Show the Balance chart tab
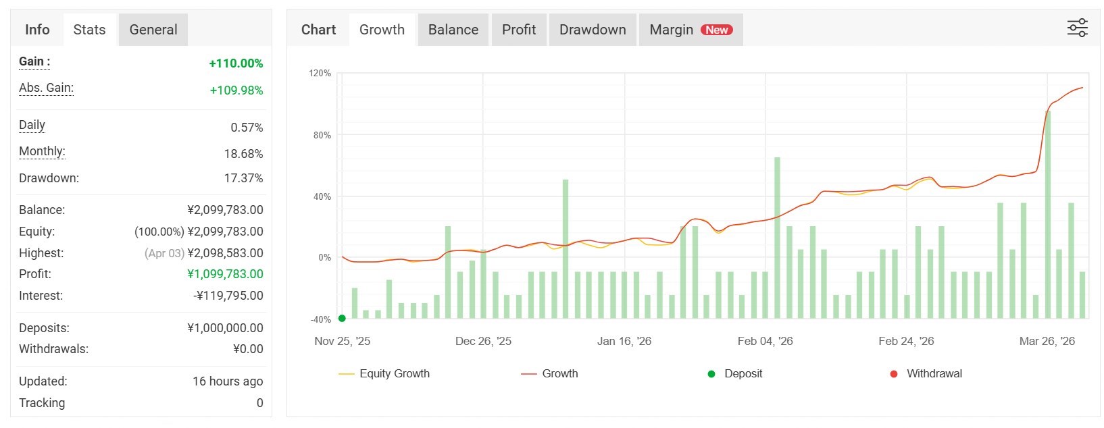Viewport: 1104px width, 428px height. pos(453,30)
